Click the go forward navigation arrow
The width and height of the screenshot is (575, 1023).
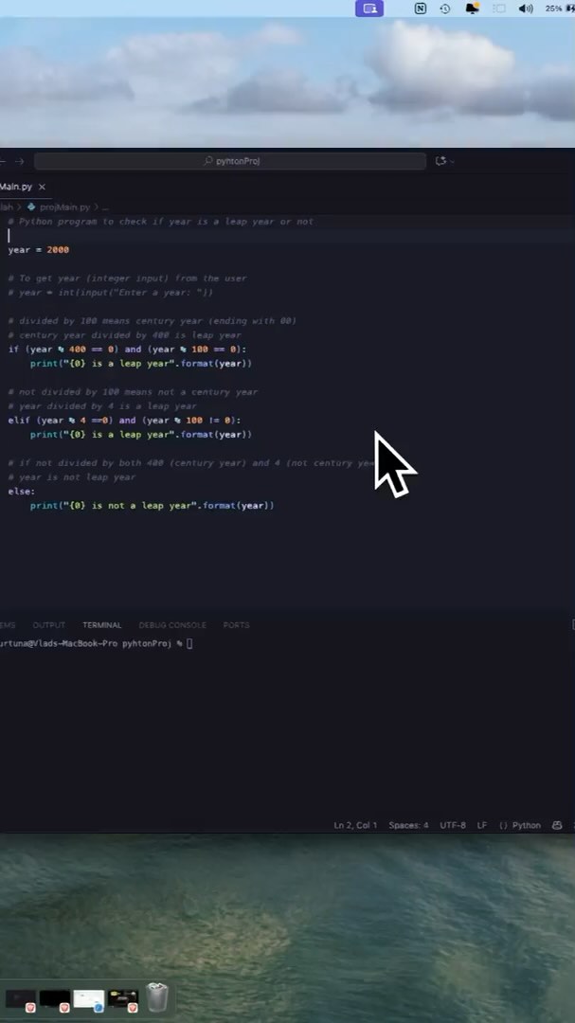pos(19,161)
